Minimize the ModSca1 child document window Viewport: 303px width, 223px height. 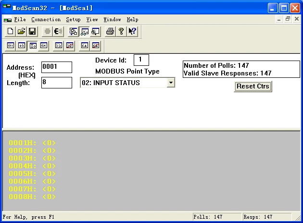[x=279, y=19]
